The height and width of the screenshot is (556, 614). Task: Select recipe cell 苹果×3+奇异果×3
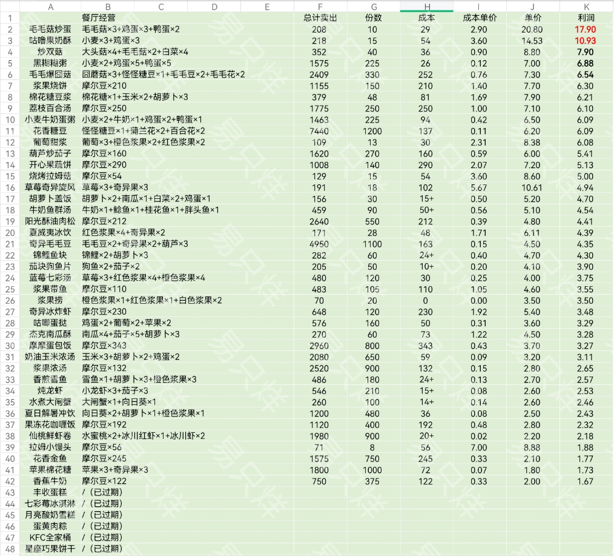[115, 470]
